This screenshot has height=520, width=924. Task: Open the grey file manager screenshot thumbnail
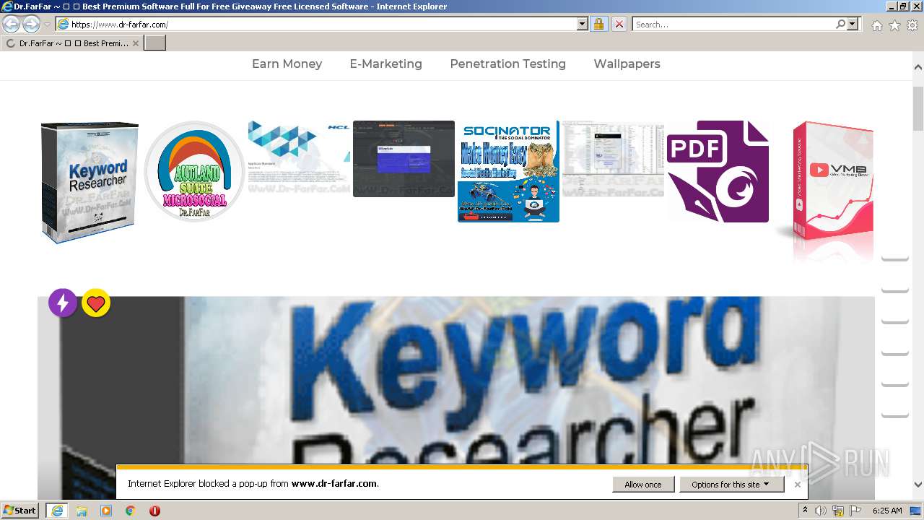tap(613, 159)
